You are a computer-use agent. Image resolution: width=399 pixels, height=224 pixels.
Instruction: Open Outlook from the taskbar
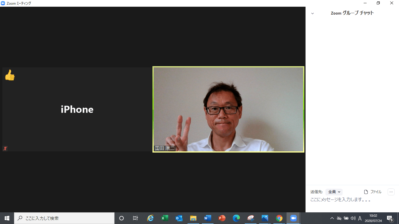(179, 218)
